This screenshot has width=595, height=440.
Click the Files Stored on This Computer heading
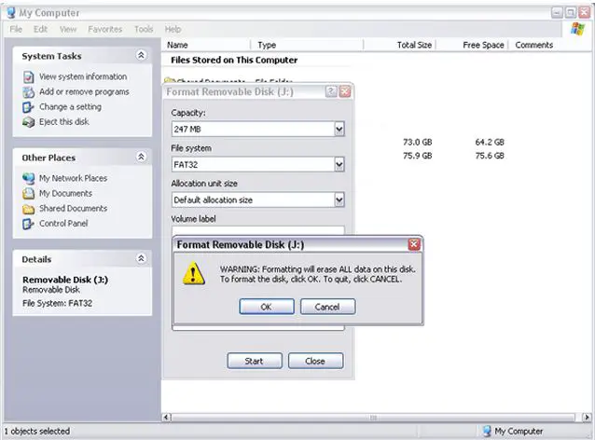(234, 60)
